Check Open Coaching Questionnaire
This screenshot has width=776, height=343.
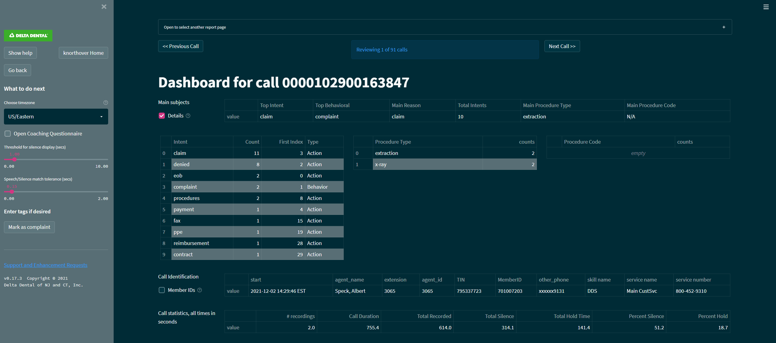point(8,134)
